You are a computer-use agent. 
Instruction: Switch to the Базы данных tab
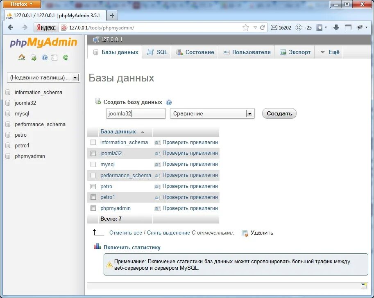tap(115, 52)
